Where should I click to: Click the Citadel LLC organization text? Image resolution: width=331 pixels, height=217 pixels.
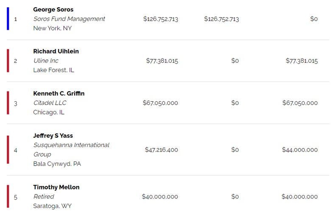[50, 103]
